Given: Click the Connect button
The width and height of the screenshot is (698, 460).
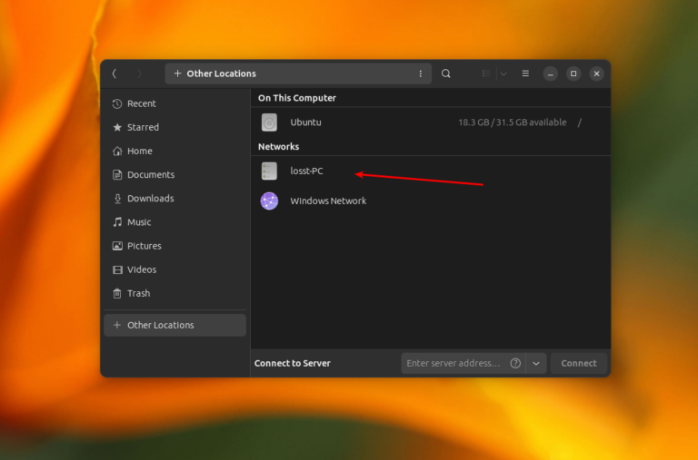Looking at the screenshot, I should tap(579, 363).
